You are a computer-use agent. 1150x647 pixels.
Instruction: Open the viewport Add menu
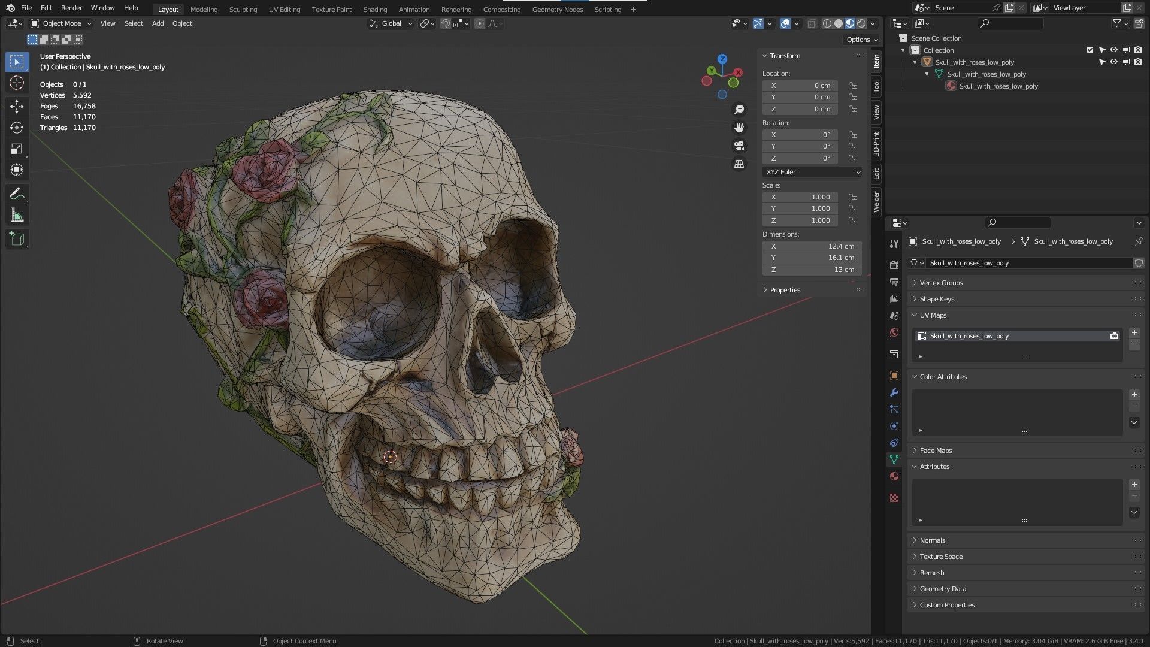point(158,23)
